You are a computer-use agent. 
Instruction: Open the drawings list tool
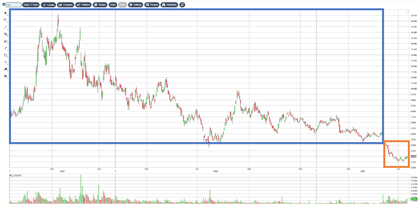pos(5,76)
